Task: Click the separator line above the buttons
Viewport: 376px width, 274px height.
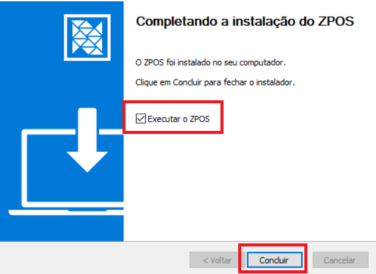Action: coord(188,242)
